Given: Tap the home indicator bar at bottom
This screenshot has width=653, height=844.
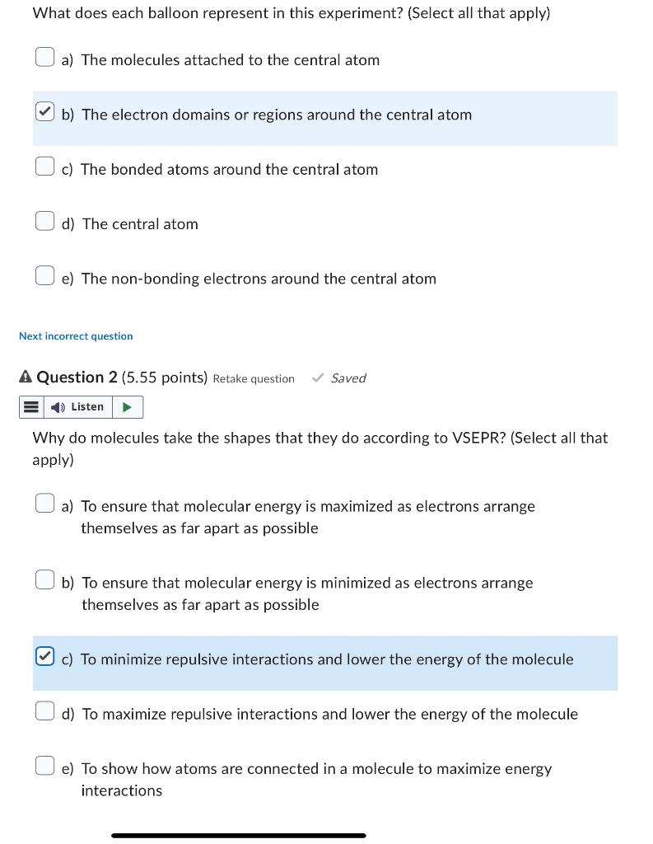Looking at the screenshot, I should pos(239,836).
